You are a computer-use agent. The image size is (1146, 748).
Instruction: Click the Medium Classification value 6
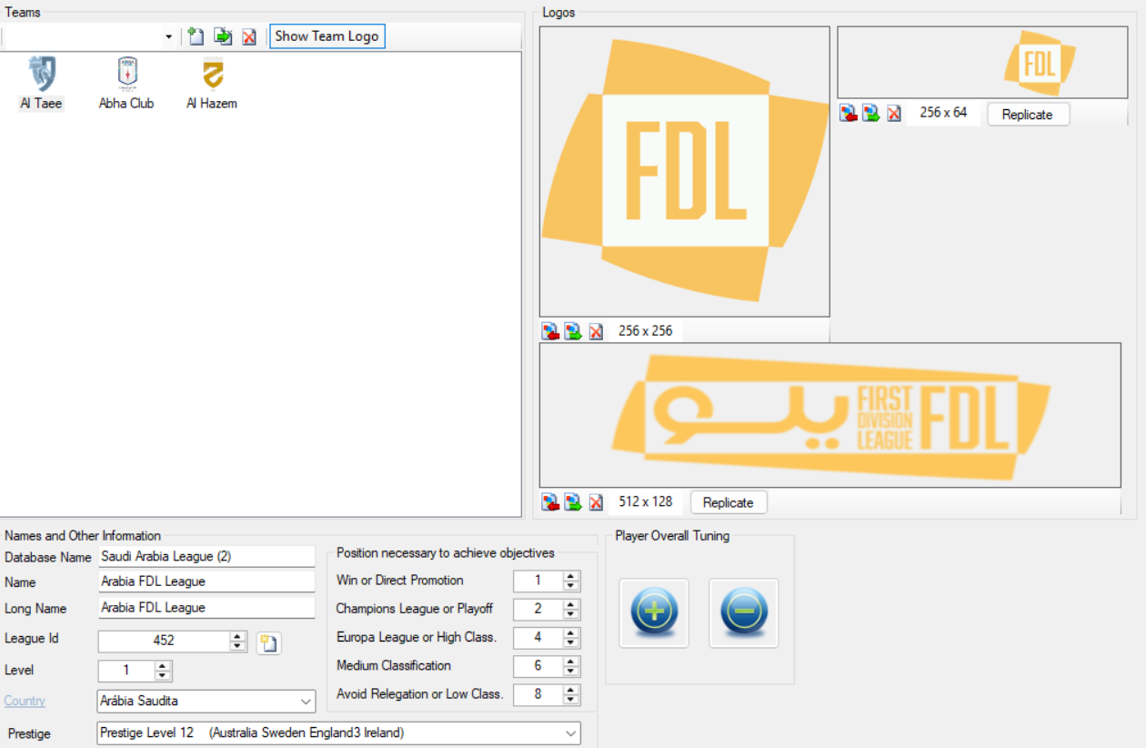[538, 666]
